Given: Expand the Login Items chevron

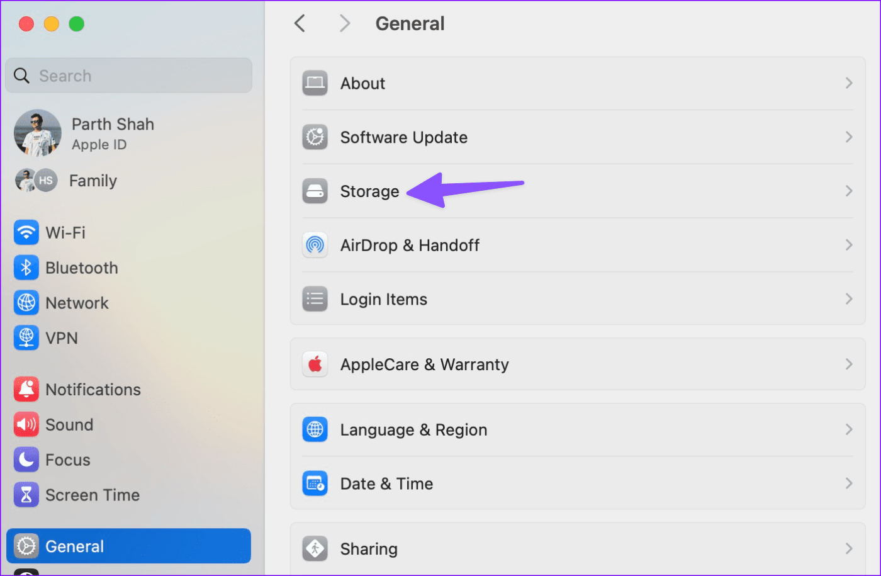Looking at the screenshot, I should 849,299.
